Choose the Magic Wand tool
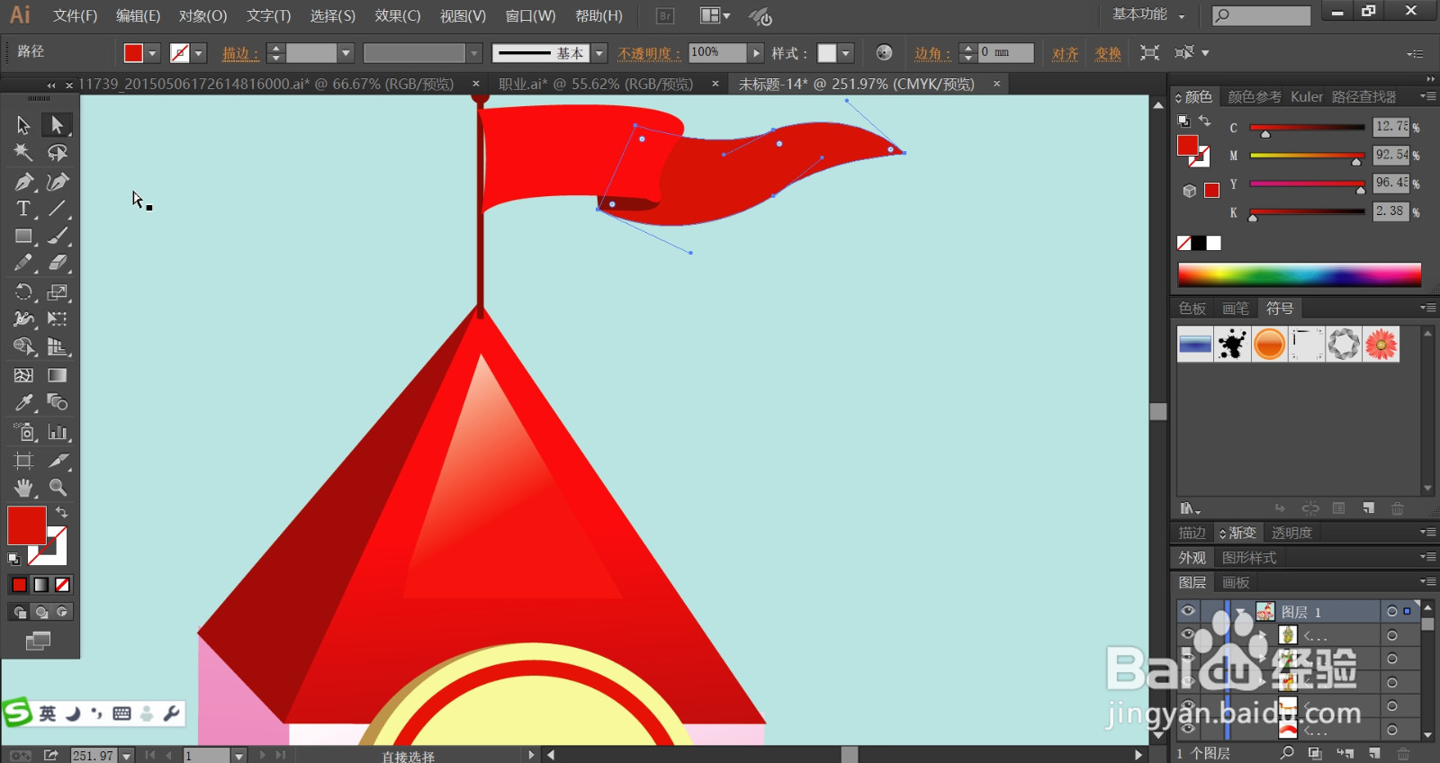 23,153
